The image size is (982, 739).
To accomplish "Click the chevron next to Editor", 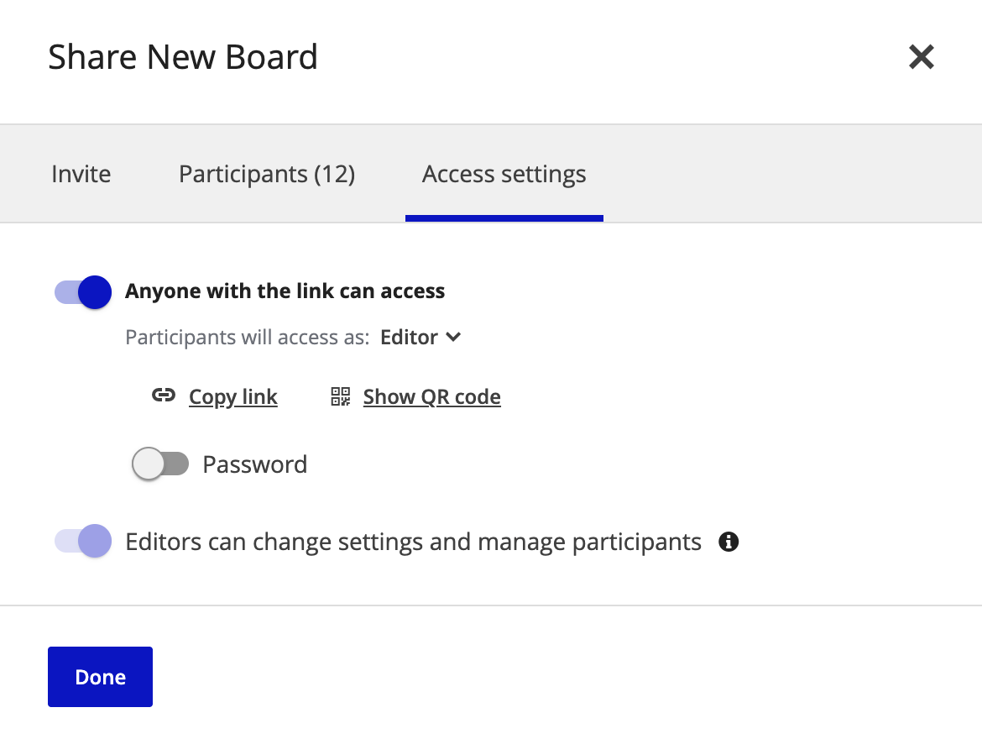I will [453, 337].
